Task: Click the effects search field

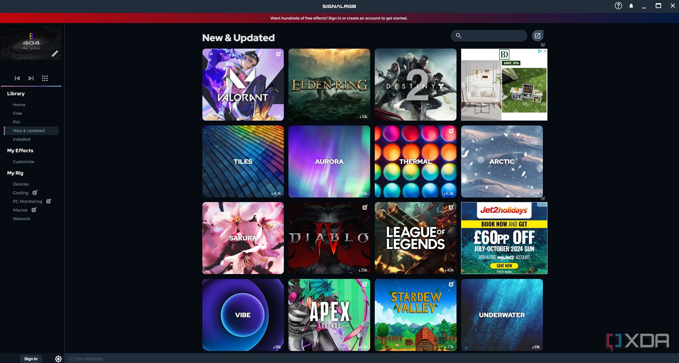Action: click(494, 36)
